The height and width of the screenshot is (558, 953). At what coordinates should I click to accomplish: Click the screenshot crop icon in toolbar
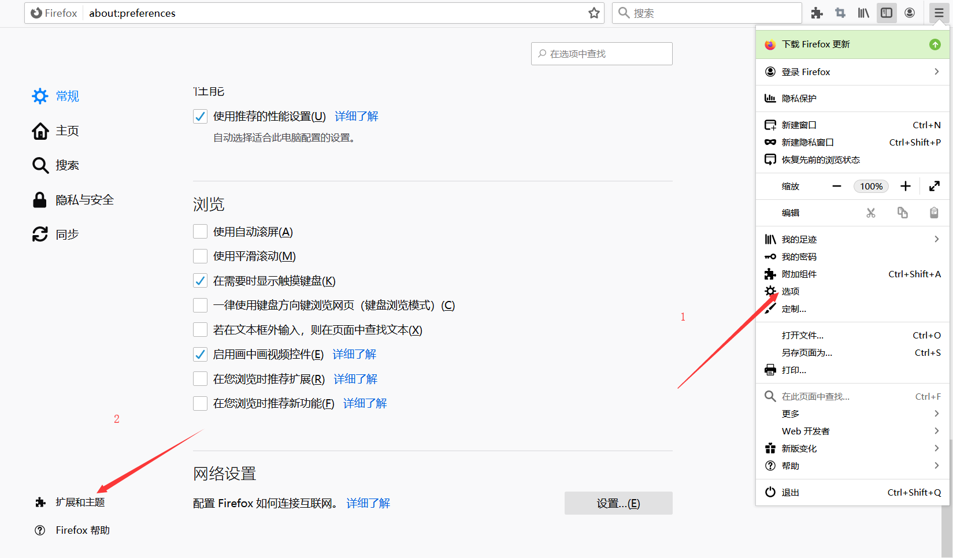click(x=840, y=13)
